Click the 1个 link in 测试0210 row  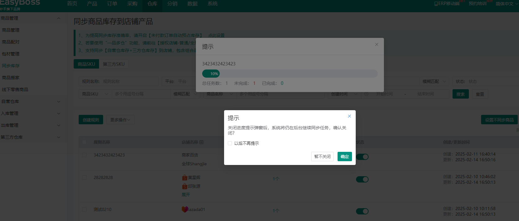[276, 211]
